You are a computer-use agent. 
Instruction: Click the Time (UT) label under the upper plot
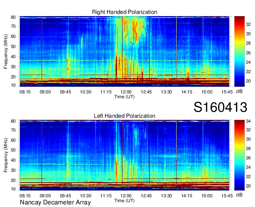coord(124,97)
